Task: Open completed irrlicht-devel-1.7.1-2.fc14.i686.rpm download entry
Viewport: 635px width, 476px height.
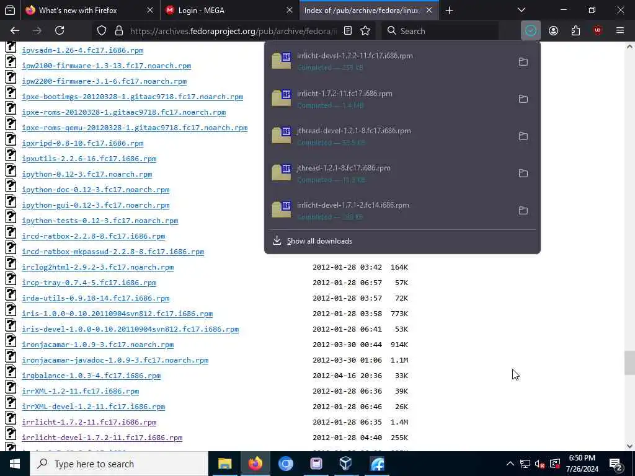Action: pos(389,211)
